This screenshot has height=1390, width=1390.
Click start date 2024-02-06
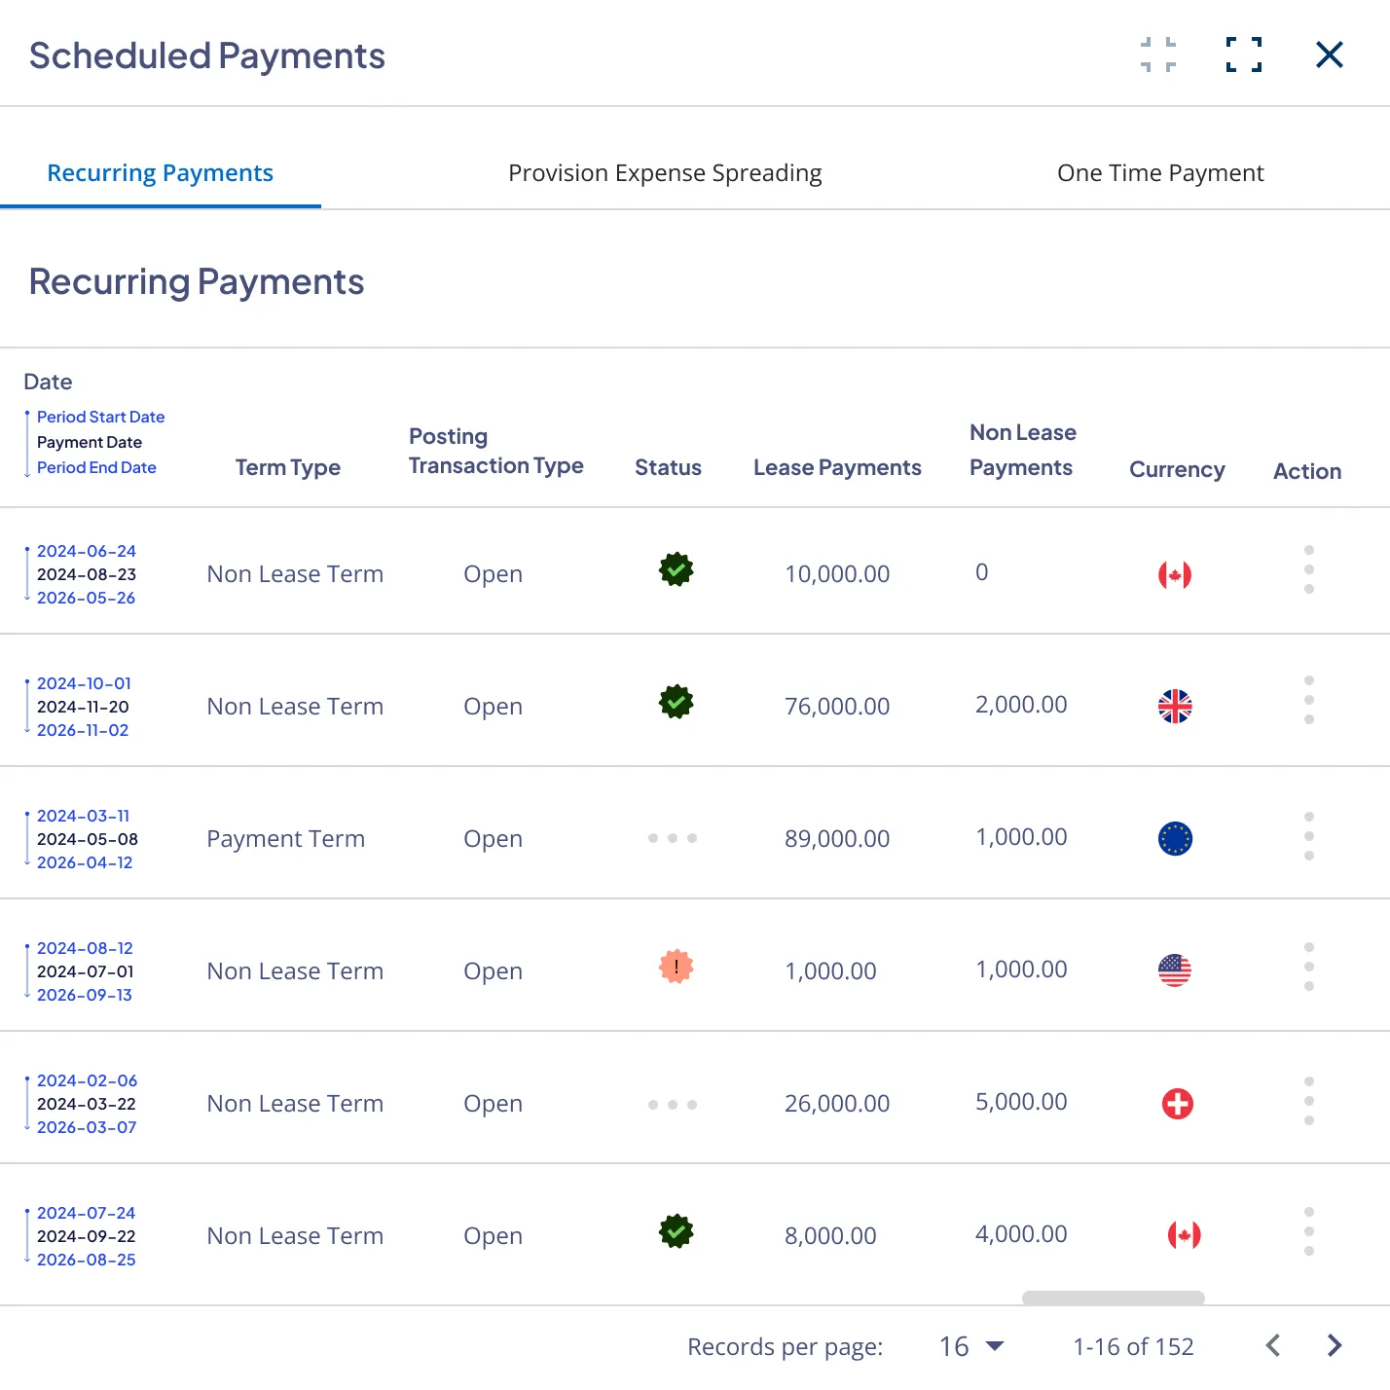tap(87, 1080)
